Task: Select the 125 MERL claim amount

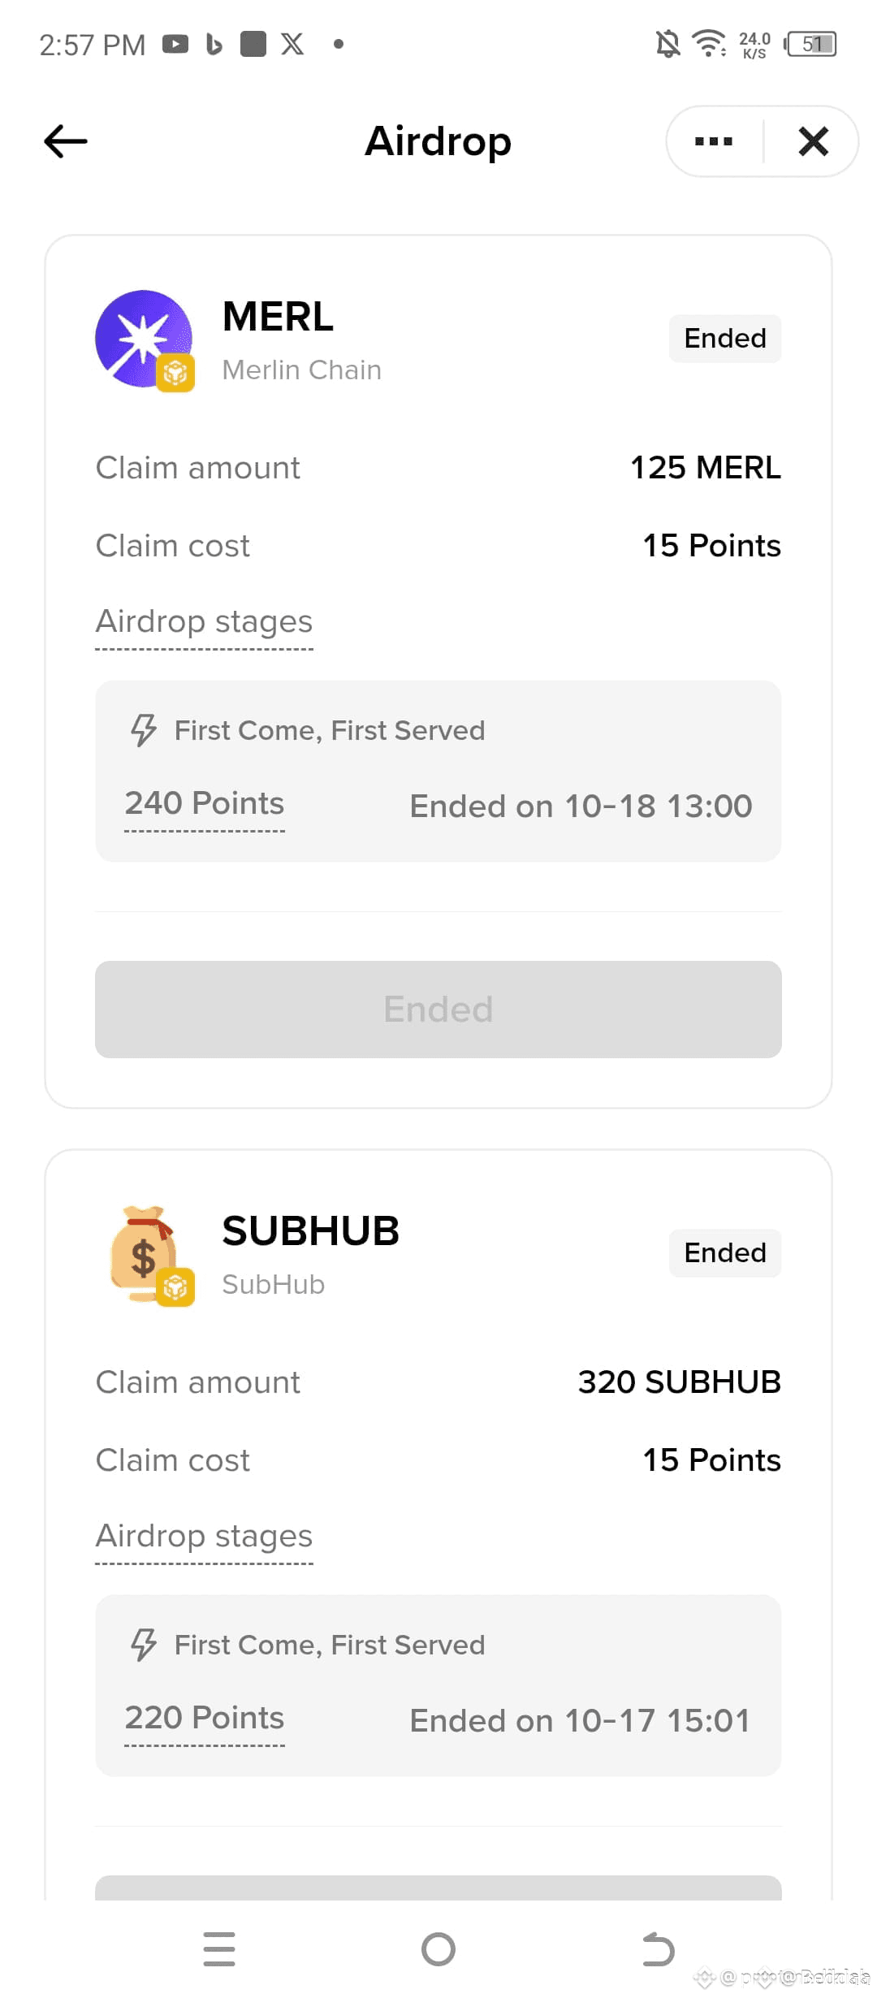Action: coord(706,468)
